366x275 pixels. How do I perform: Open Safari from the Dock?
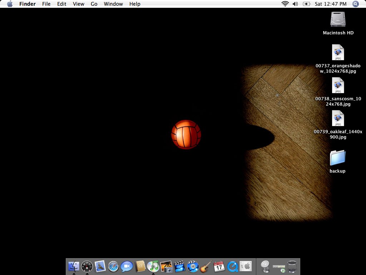(x=113, y=266)
